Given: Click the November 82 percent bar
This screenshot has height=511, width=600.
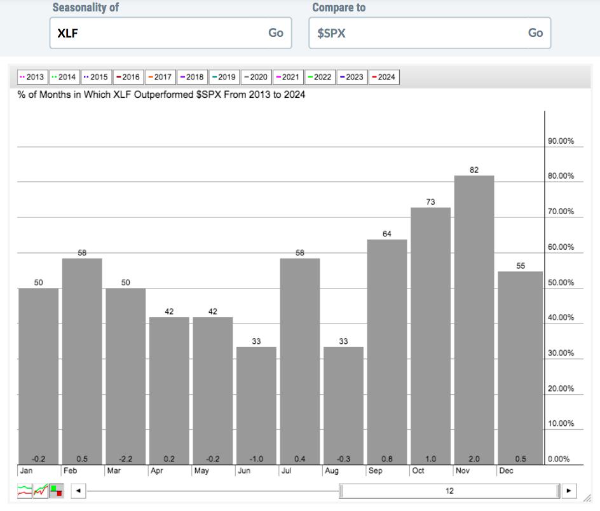Looking at the screenshot, I should pyautogui.click(x=474, y=320).
